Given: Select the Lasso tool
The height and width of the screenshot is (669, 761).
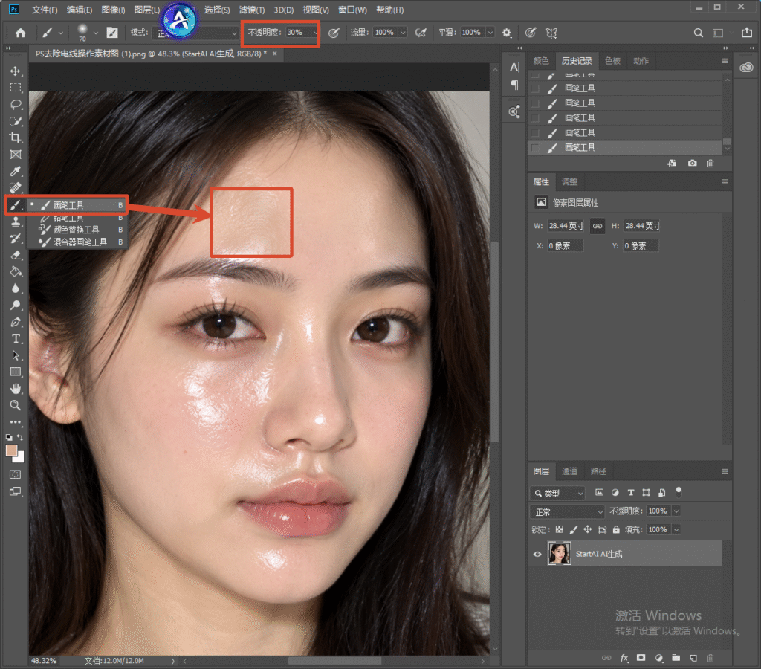Looking at the screenshot, I should click(16, 104).
